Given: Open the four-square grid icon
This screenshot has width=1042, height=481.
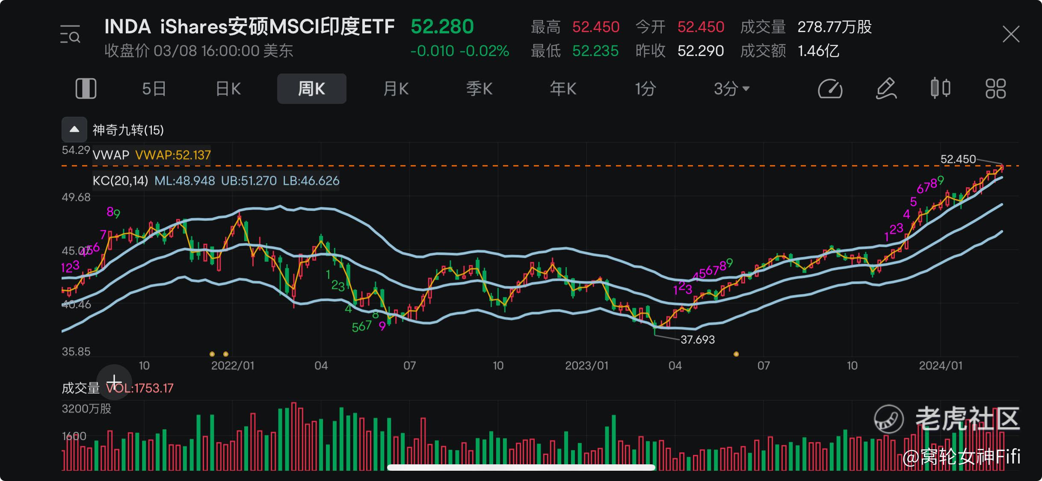Looking at the screenshot, I should pos(995,89).
